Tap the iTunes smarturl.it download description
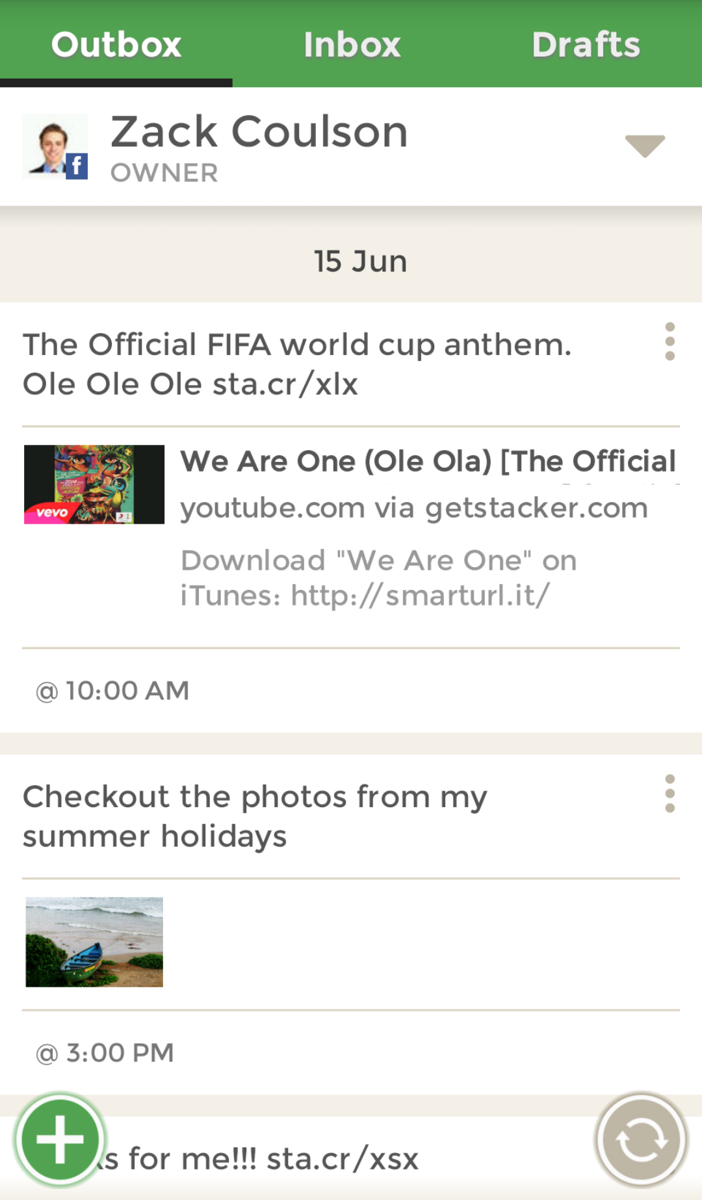The height and width of the screenshot is (1200, 702). tap(378, 578)
